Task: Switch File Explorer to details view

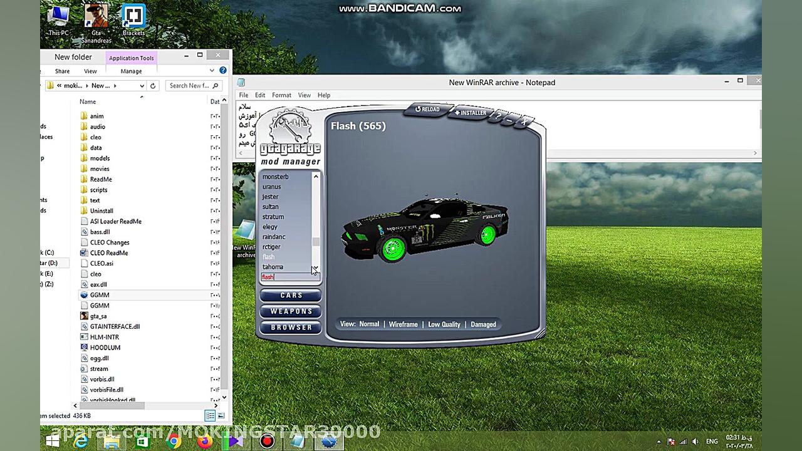Action: [x=211, y=415]
